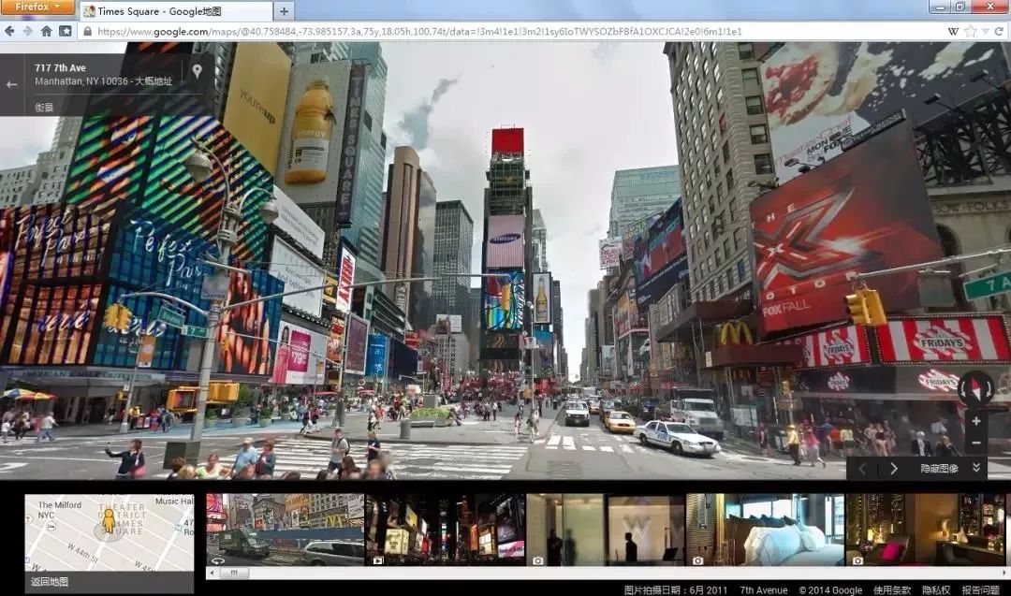Image resolution: width=1011 pixels, height=596 pixels.
Task: Open URL history dropdown arrow
Action: click(985, 31)
